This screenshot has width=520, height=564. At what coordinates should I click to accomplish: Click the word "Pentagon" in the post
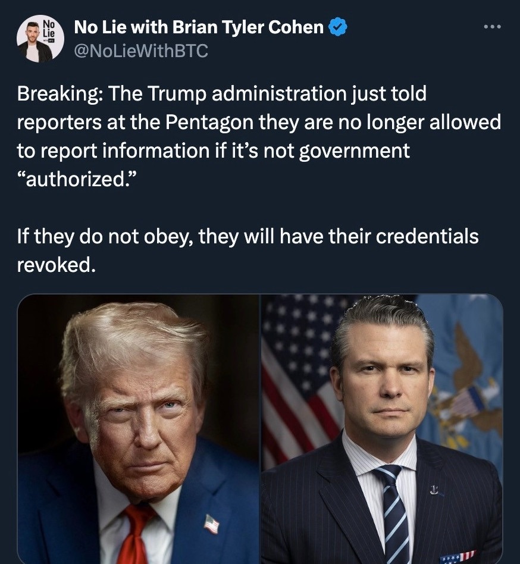[x=209, y=123]
